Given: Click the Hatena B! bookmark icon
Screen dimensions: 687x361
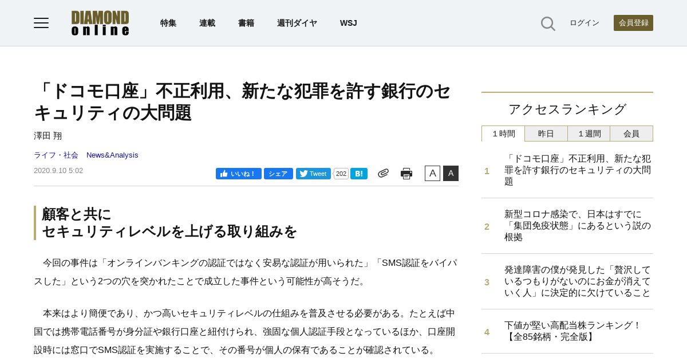Looking at the screenshot, I should coord(359,174).
